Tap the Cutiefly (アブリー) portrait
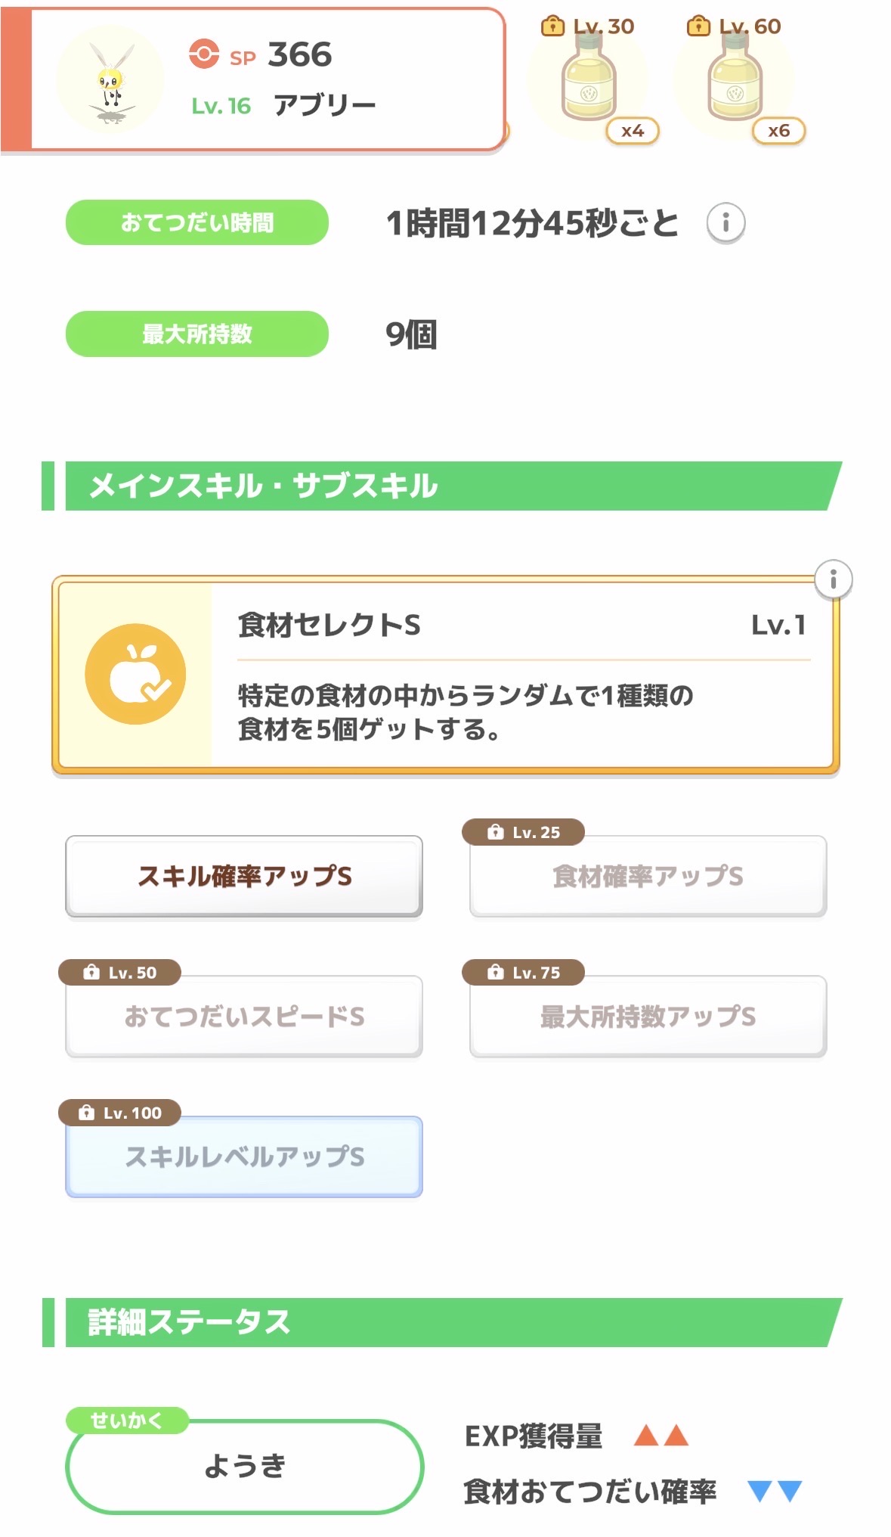Screen dimensions: 891x1537 [x=111, y=80]
